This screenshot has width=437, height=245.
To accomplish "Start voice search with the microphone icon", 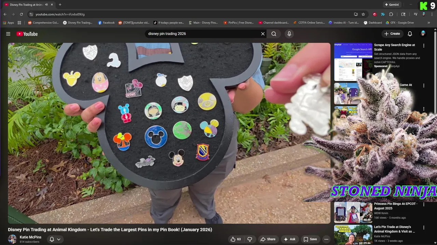I will (289, 34).
